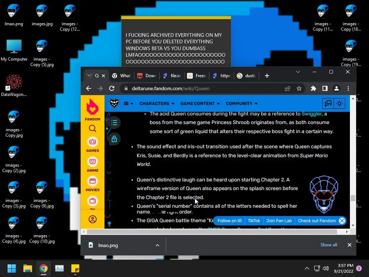369x277 pixels.
Task: Expand the wiki Explore book dropdown
Action: point(129,104)
